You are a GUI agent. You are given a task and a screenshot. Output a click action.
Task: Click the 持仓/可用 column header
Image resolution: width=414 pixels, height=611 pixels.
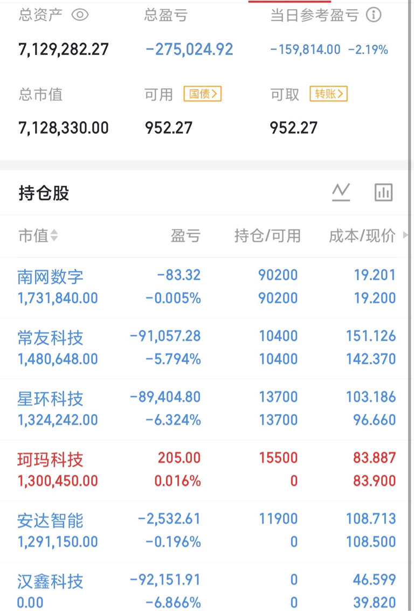pyautogui.click(x=267, y=236)
